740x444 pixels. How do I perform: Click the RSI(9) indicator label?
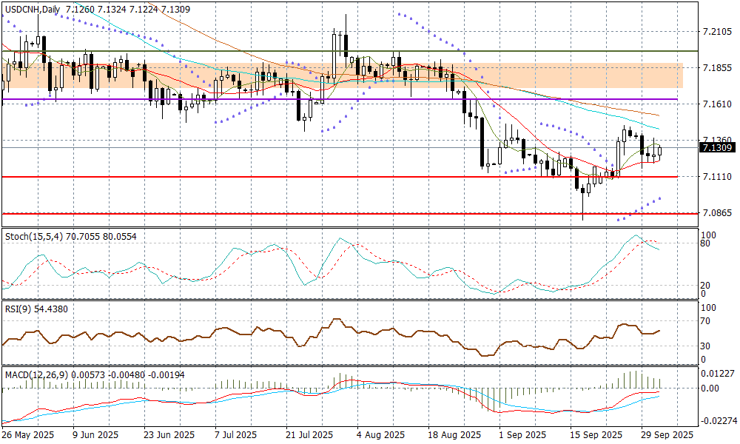19,309
